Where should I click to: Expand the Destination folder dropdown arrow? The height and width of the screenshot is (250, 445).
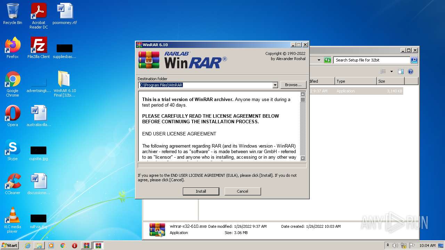(275, 85)
